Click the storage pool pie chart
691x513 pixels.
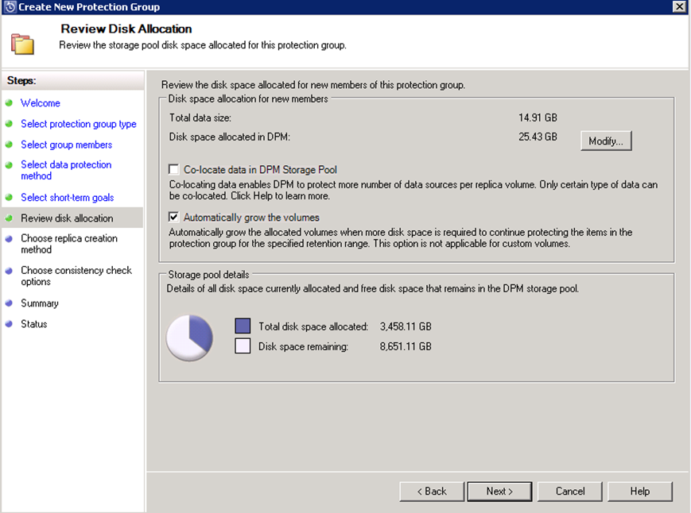189,337
